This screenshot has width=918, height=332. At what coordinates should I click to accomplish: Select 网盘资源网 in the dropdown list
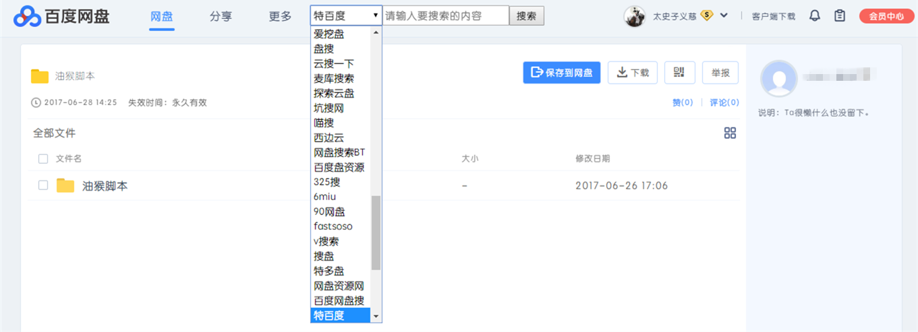(x=341, y=286)
